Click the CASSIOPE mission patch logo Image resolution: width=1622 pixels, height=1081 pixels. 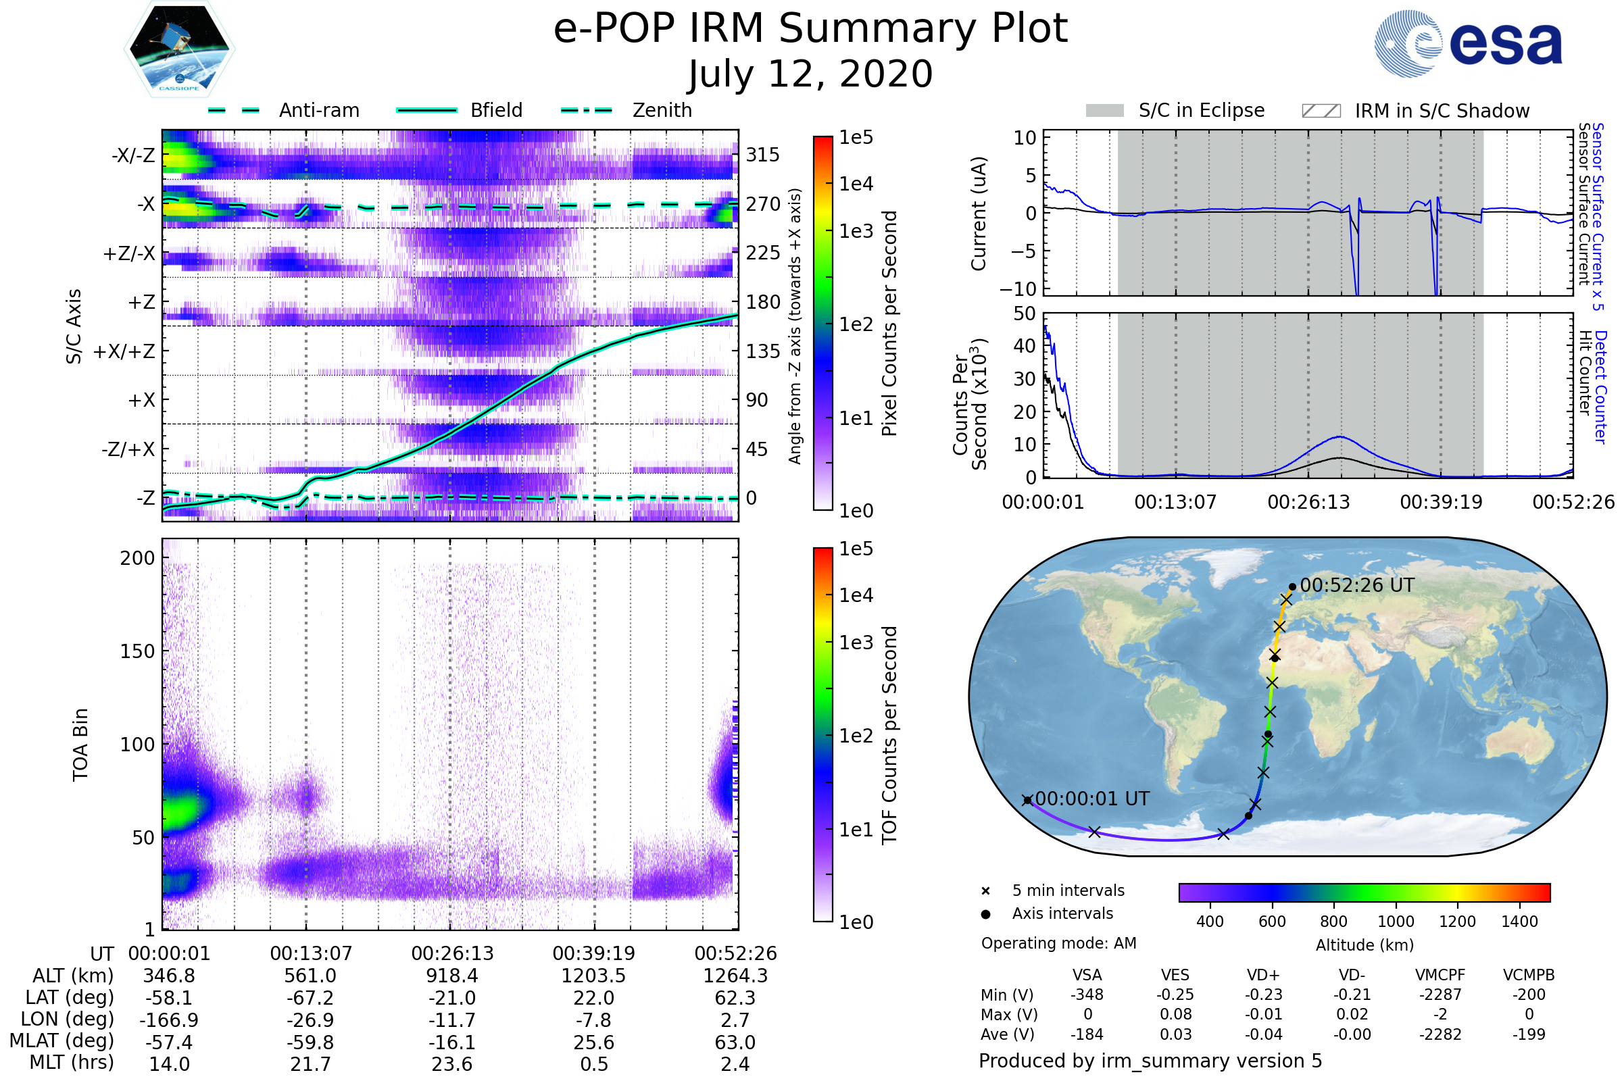[x=179, y=49]
